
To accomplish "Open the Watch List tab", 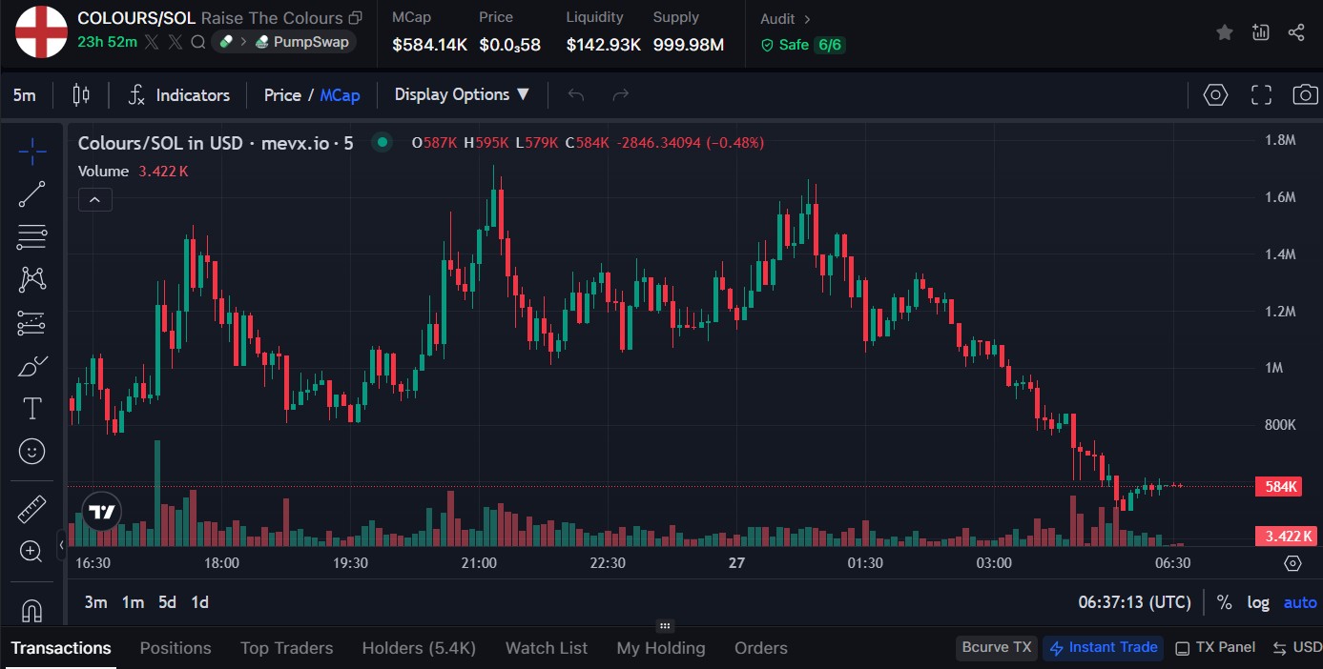I will tap(547, 648).
